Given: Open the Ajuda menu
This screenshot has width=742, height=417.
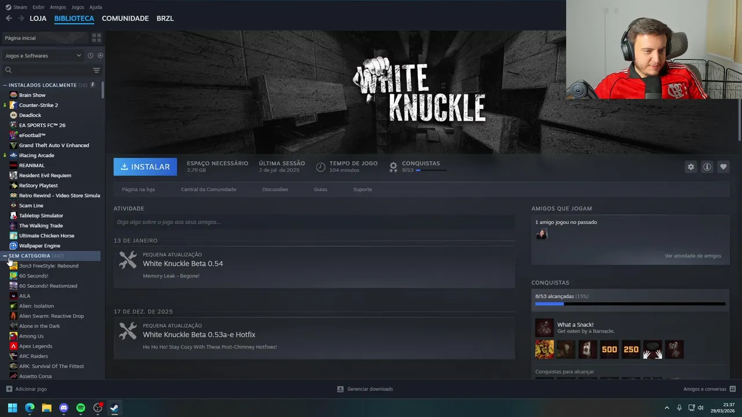Looking at the screenshot, I should tap(96, 8).
